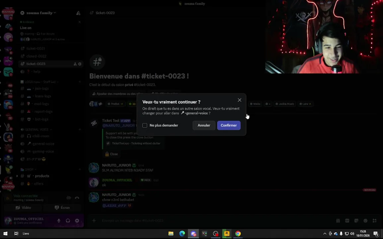Add a channel to LOGS category

click(80, 82)
